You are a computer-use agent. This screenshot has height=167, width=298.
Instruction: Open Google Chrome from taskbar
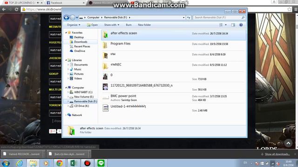pyautogui.click(x=60, y=163)
